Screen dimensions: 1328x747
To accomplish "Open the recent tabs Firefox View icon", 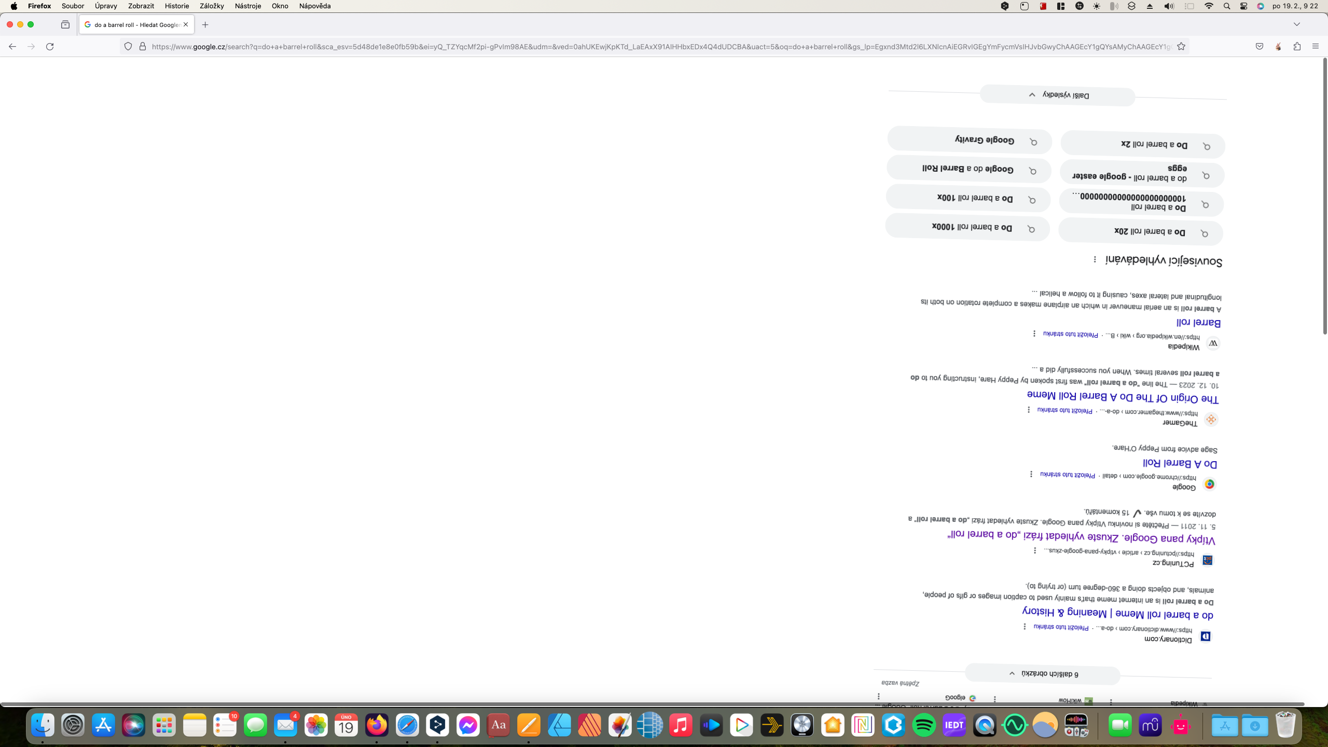I will pos(65,24).
